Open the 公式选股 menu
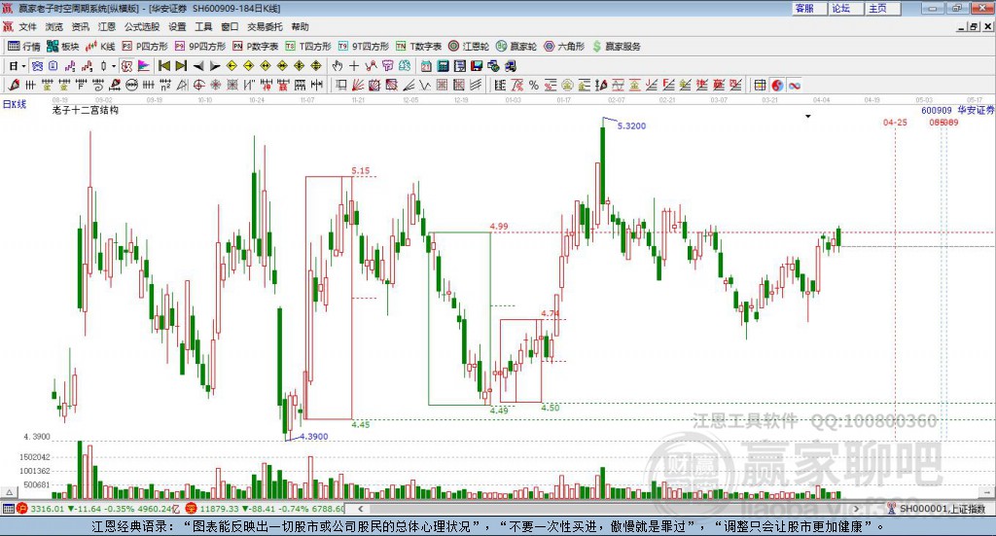Viewport: 996px width, 536px height. click(x=142, y=26)
